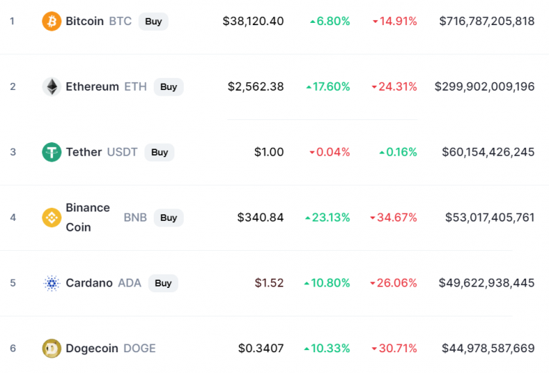Click the Dogecoin shiba logo icon
This screenshot has height=373, width=549.
click(x=51, y=349)
